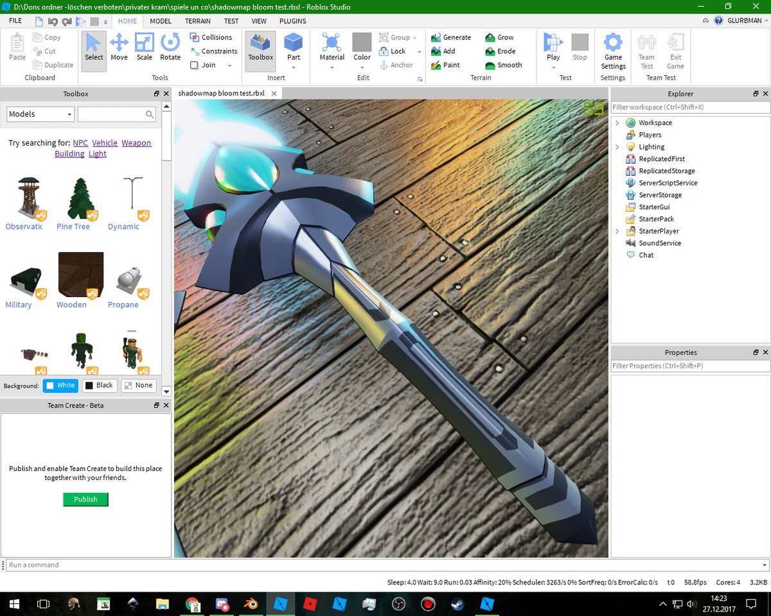This screenshot has width=771, height=616.
Task: Switch to the VIEW ribbon tab
Action: [259, 21]
